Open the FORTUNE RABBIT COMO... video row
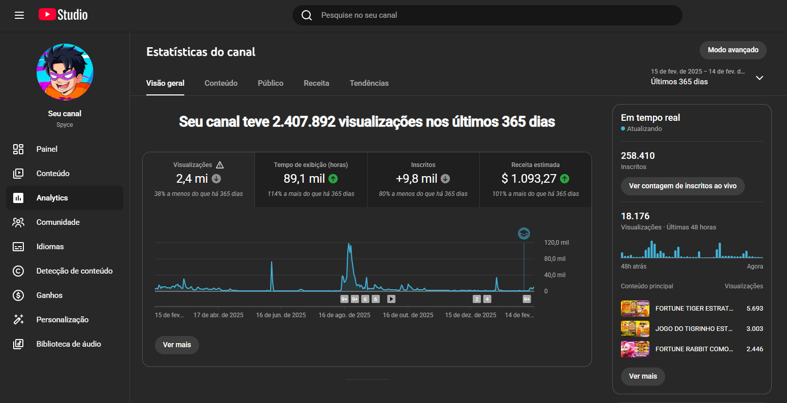This screenshot has width=787, height=403. click(x=692, y=349)
